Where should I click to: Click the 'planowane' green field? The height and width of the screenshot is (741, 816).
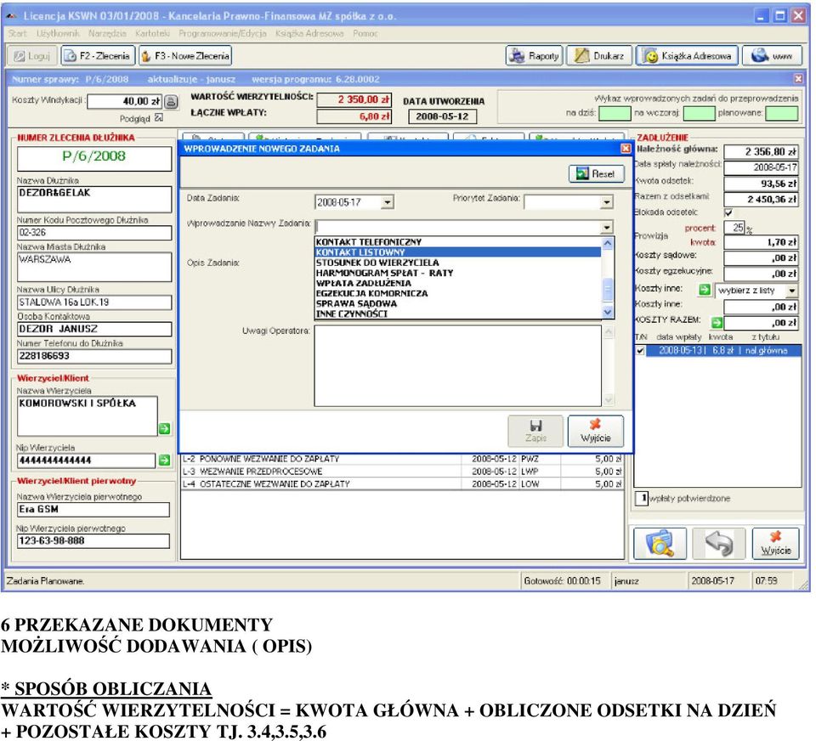pyautogui.click(x=782, y=113)
